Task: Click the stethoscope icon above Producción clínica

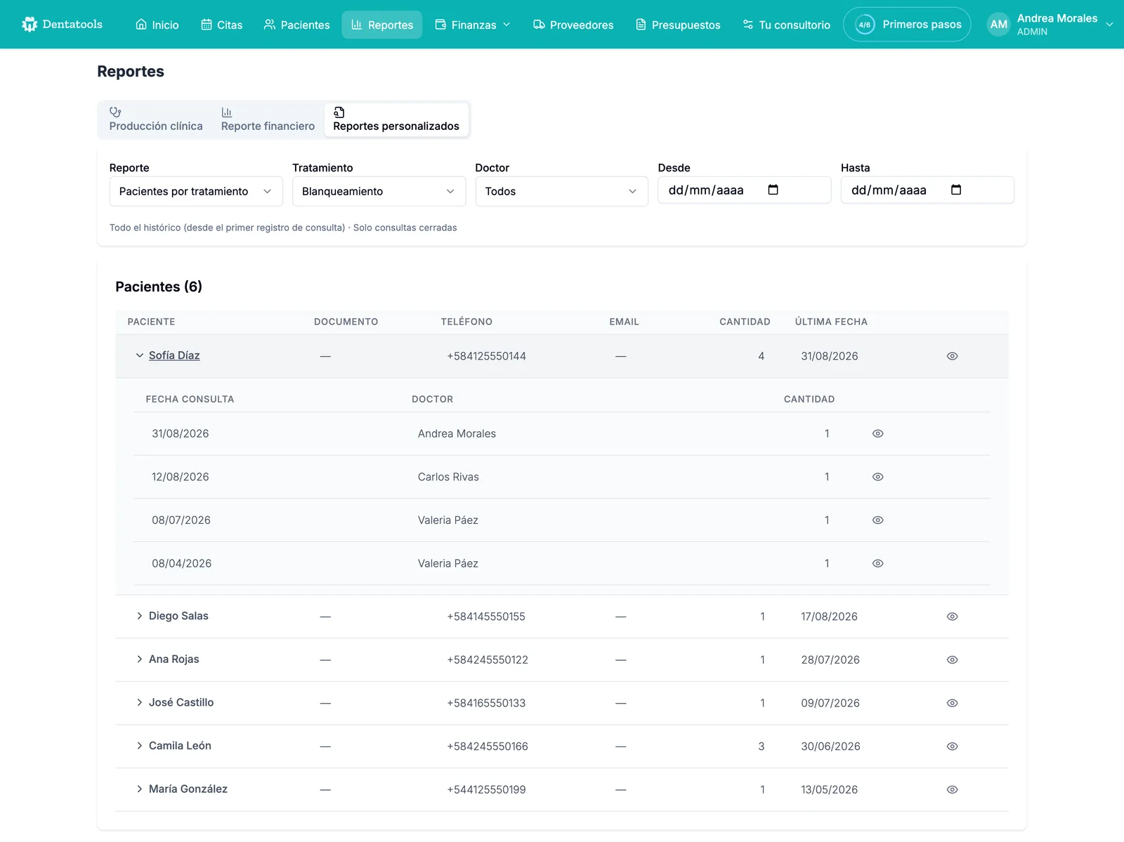Action: (115, 112)
